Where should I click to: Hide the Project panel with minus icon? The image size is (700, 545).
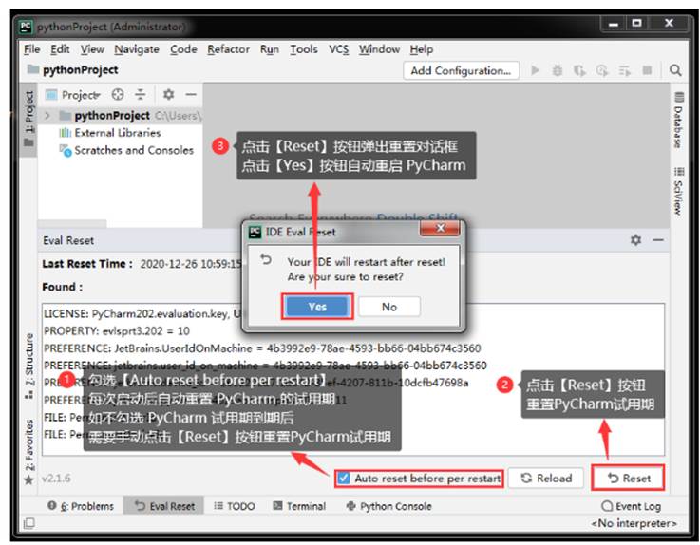pos(191,95)
